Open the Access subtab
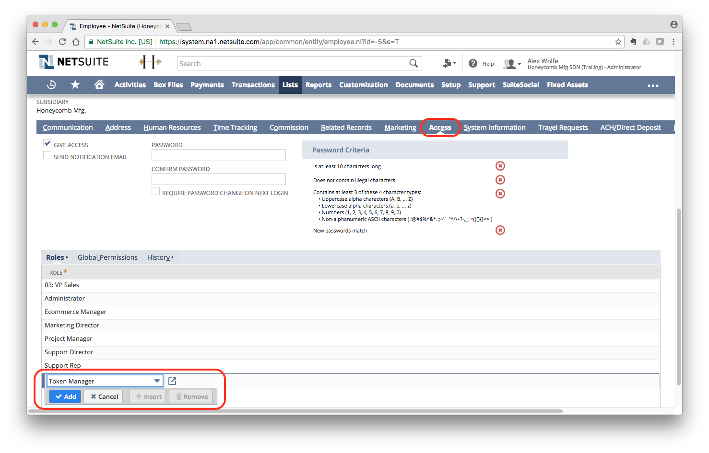Screen dimensions: 709x453 440,128
